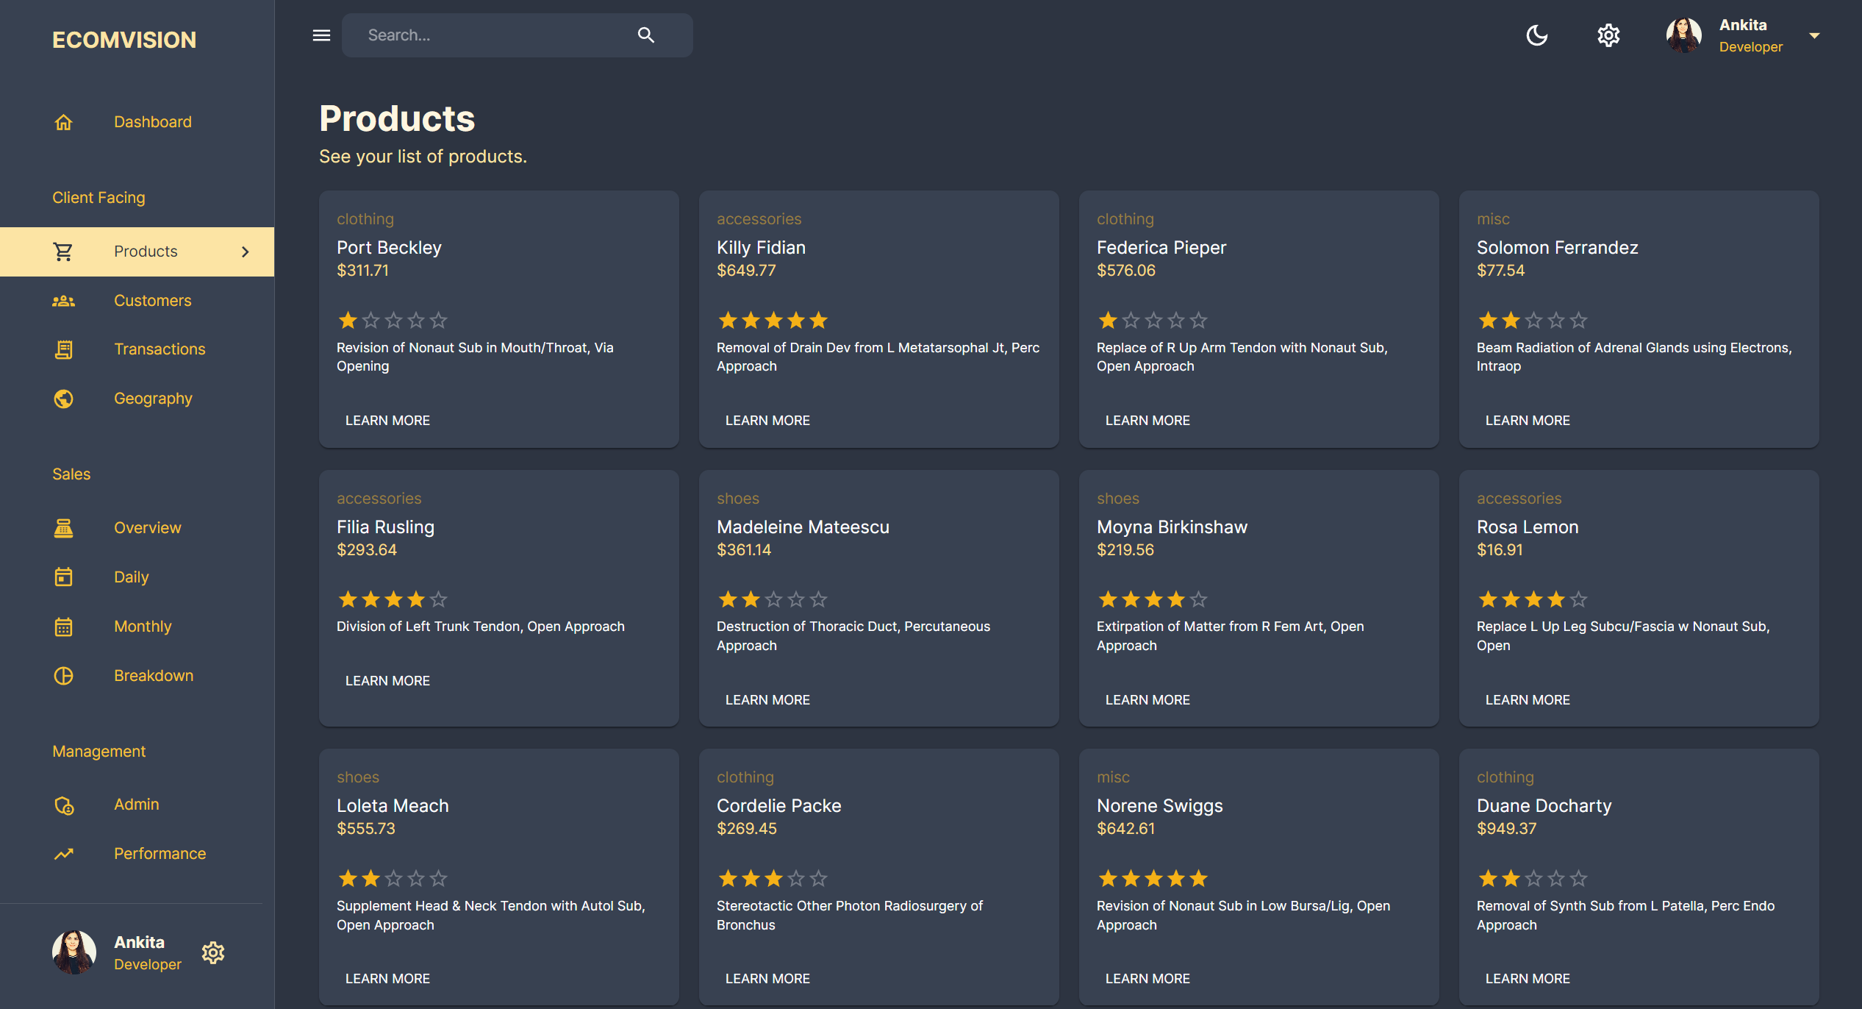1862x1009 pixels.
Task: Open the Transactions page
Action: [137, 349]
